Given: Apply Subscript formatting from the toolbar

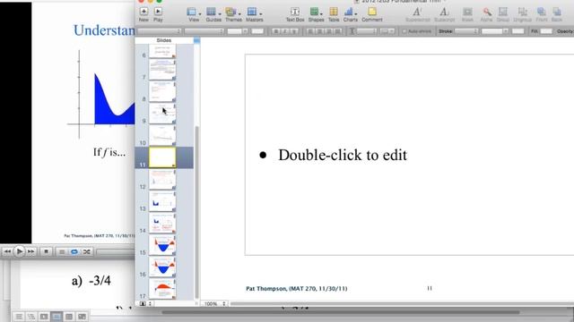Looking at the screenshot, I should 444,14.
